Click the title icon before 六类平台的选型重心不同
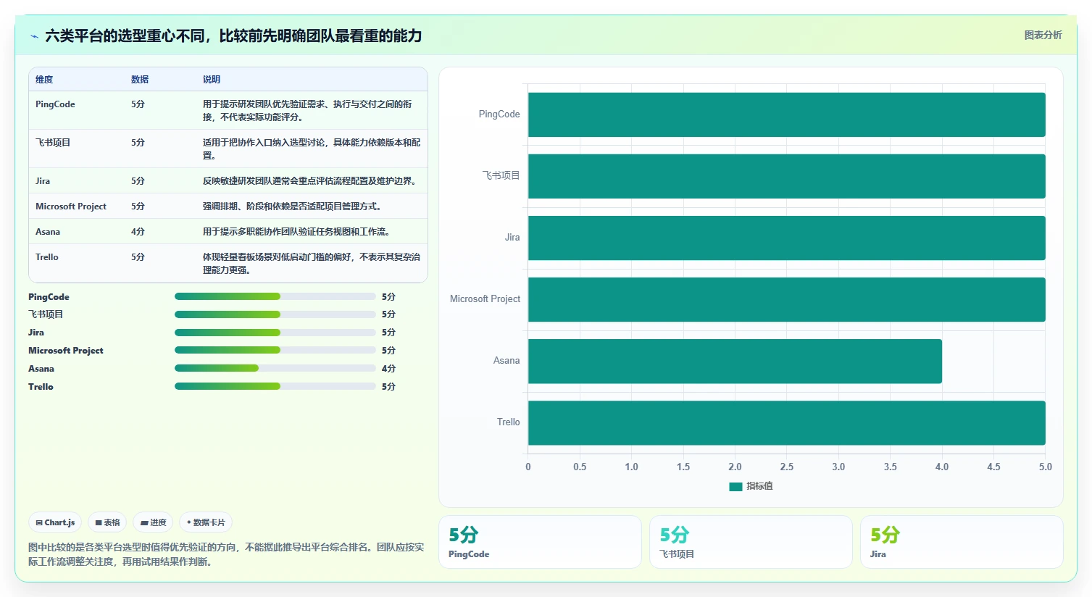 pos(34,36)
